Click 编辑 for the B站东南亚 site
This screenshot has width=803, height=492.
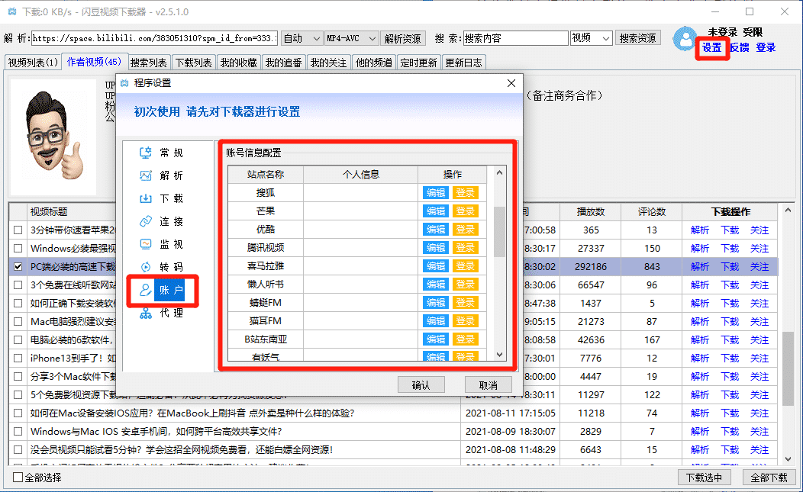436,339
